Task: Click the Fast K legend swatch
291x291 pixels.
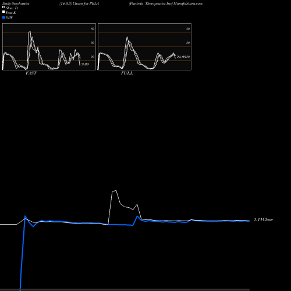Action: tap(3, 12)
